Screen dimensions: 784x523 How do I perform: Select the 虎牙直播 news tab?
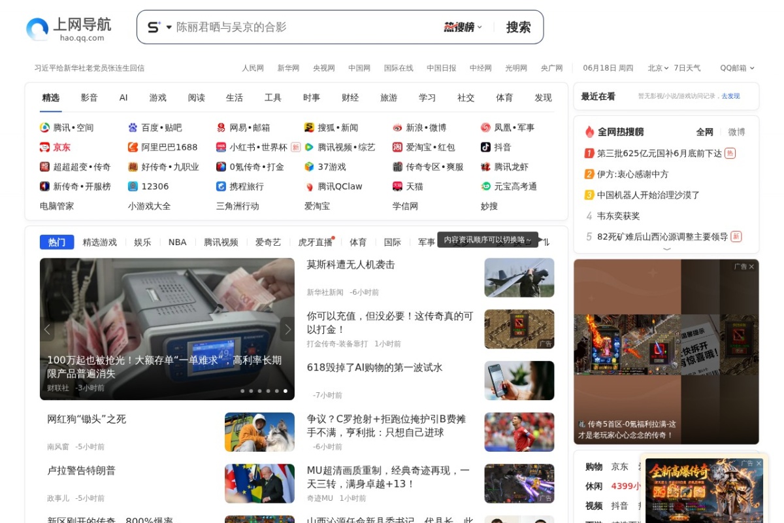click(x=316, y=242)
